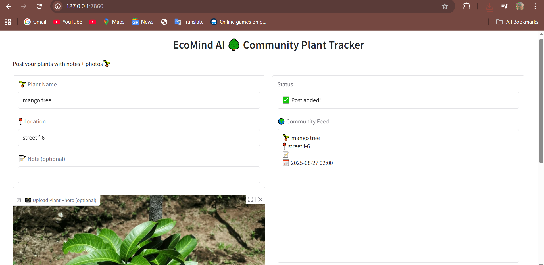Bookmark this page with the star icon
Image resolution: width=544 pixels, height=265 pixels.
(445, 6)
